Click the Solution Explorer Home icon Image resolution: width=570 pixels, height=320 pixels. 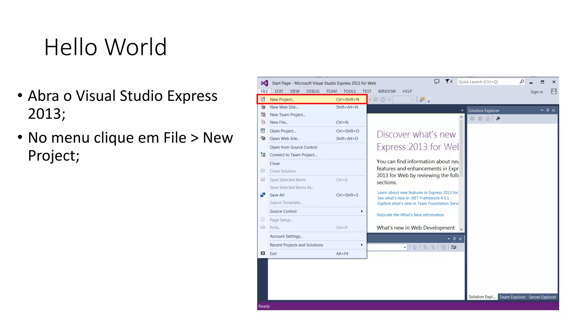(488, 119)
